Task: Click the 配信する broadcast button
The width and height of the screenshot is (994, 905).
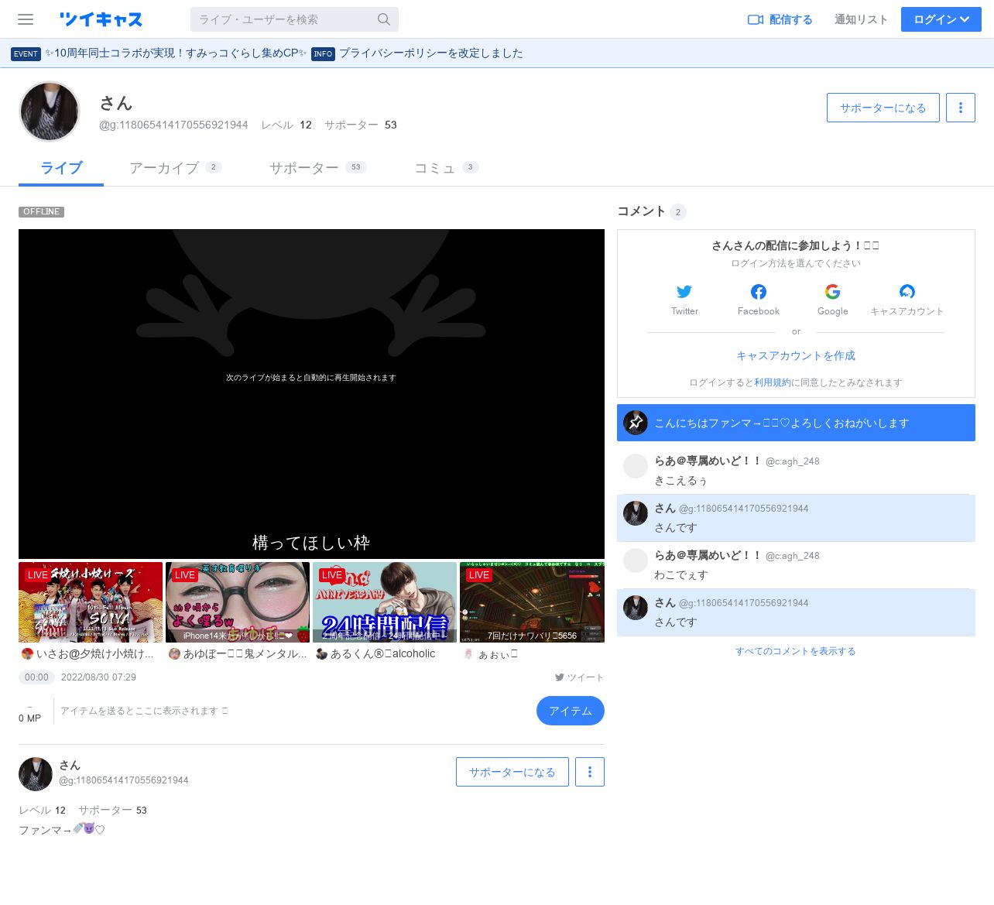Action: (x=780, y=19)
